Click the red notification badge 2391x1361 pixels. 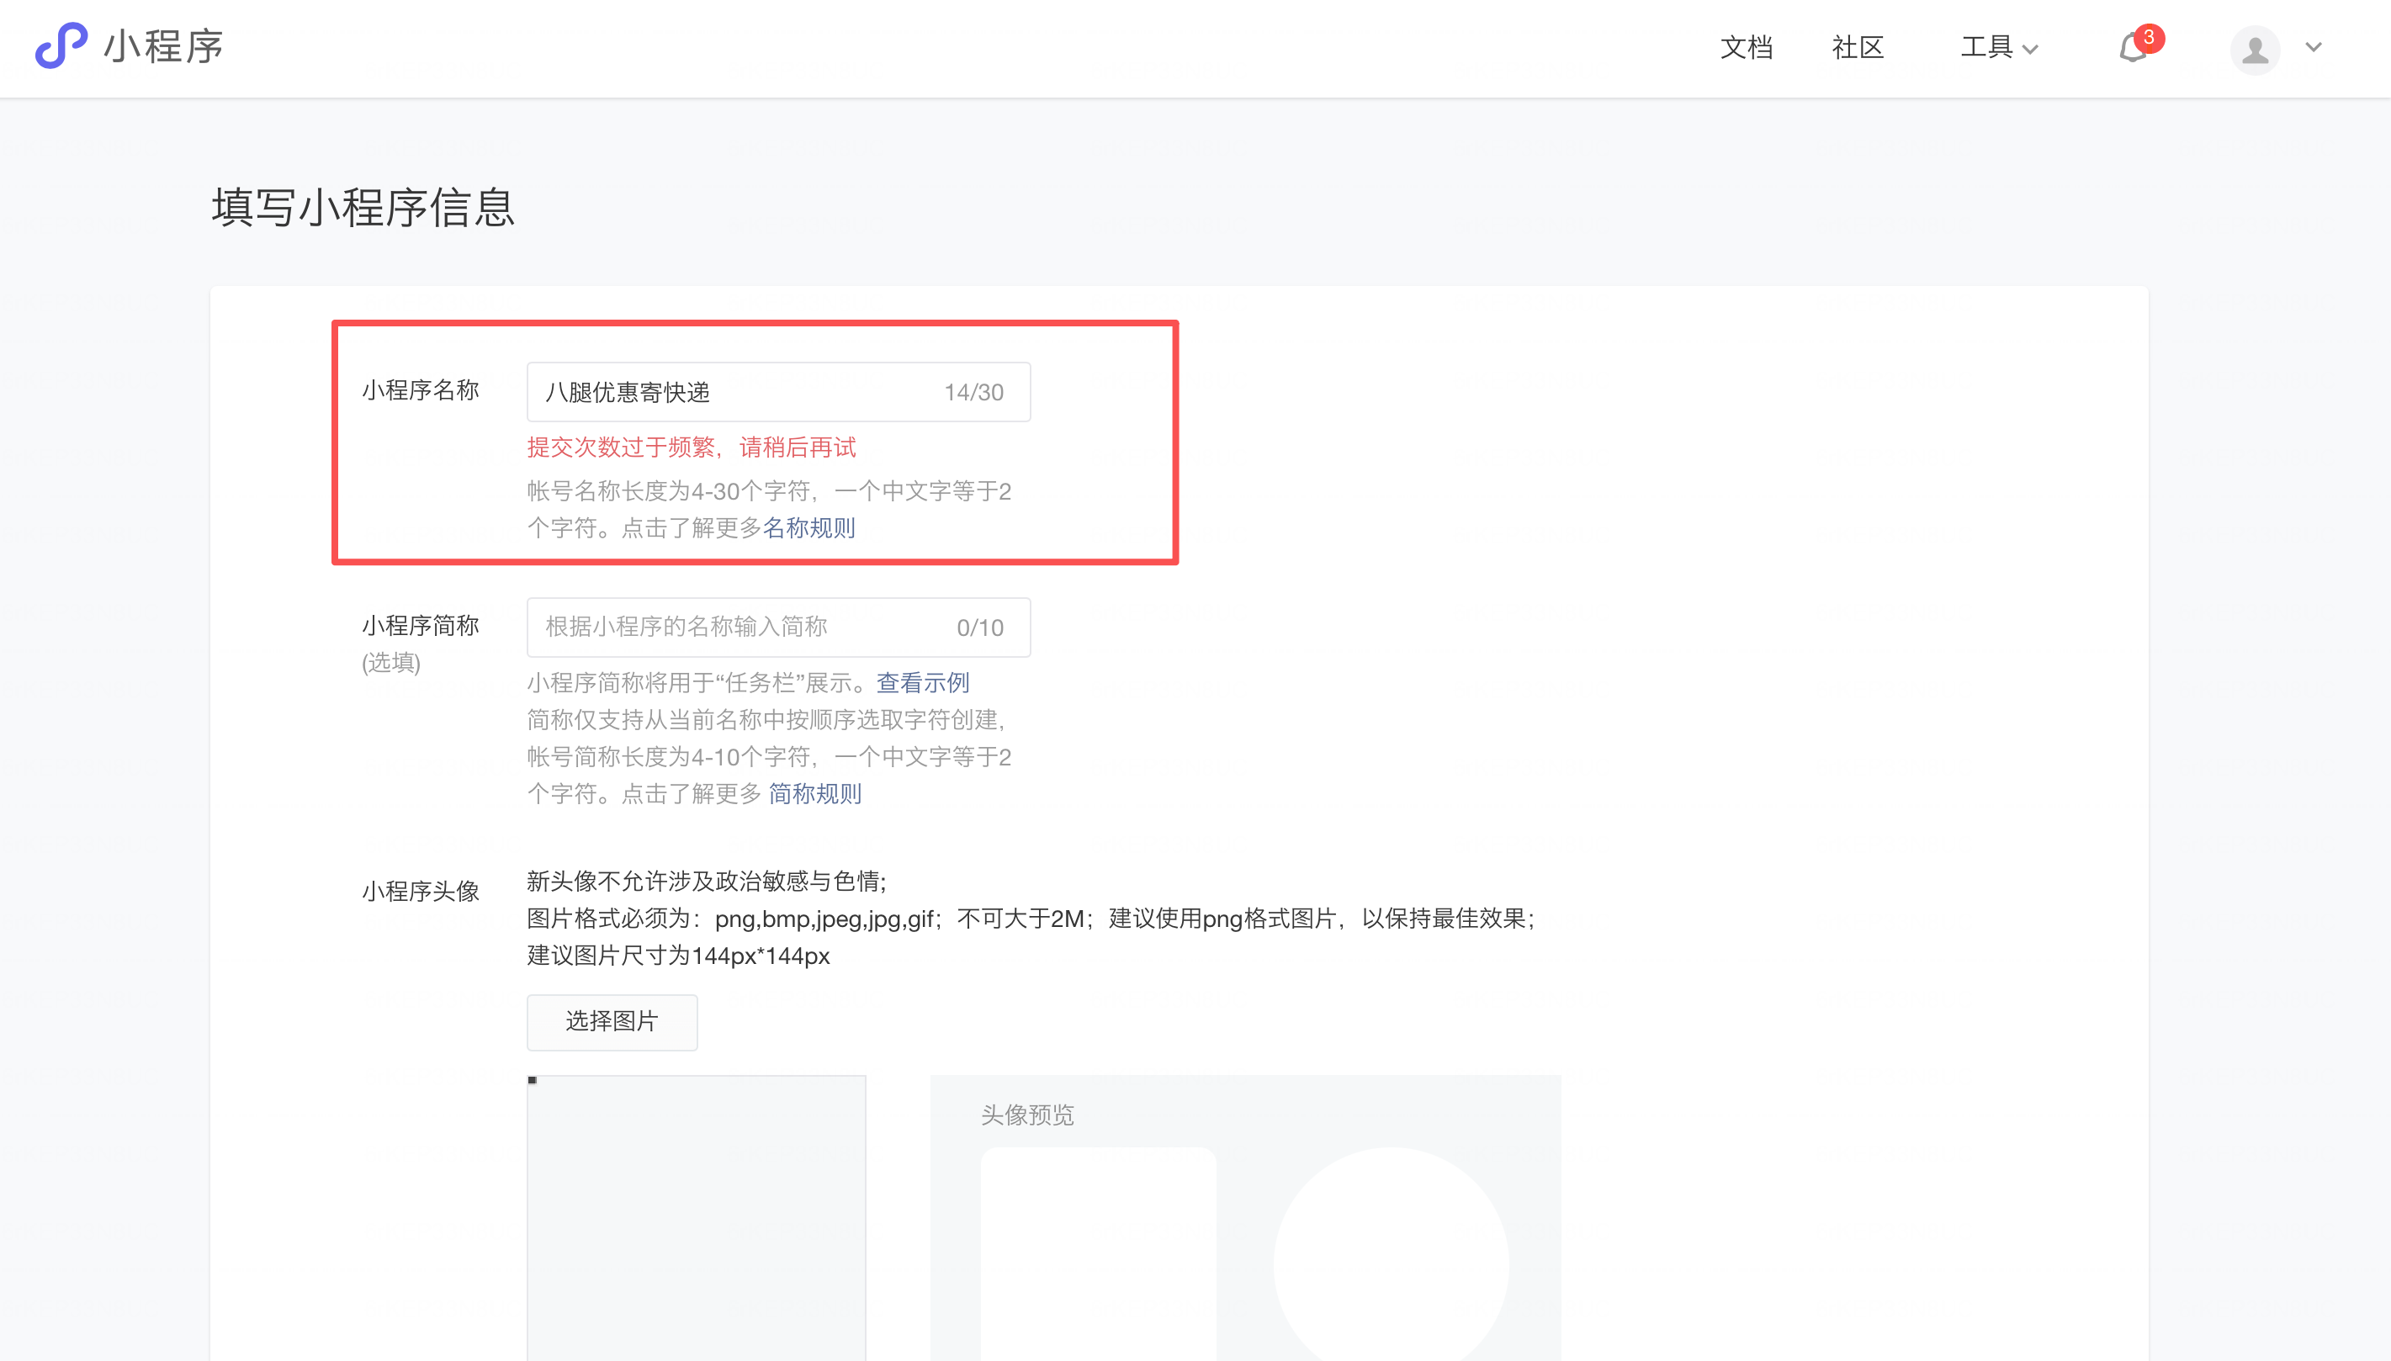point(2149,37)
